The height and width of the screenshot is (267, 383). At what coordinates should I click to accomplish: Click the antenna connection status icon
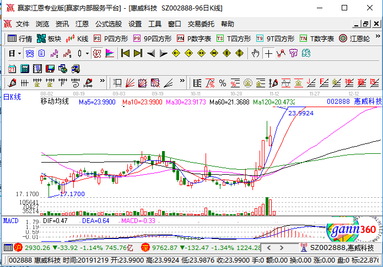click(x=304, y=248)
